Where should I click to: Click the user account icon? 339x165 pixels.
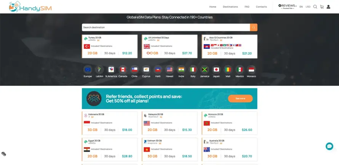[328, 7]
